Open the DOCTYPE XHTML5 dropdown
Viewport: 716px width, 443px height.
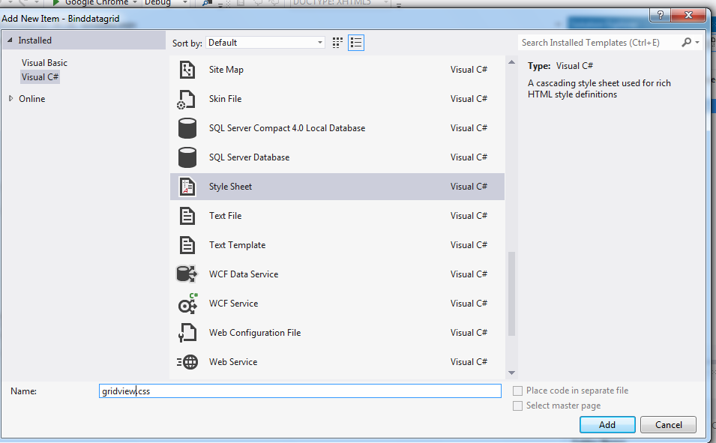385,2
